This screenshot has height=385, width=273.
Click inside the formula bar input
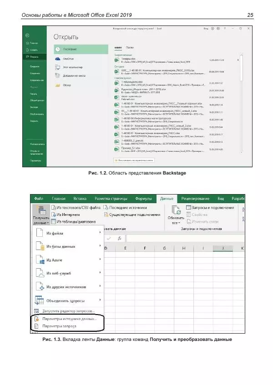186,239
